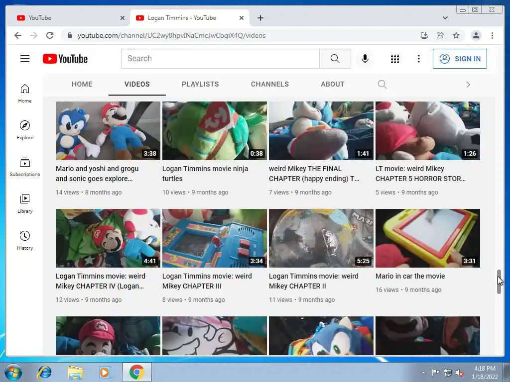Viewport: 510px width, 382px height.
Task: Play the 3:34 toy arcade thumbnail
Action: click(215, 238)
